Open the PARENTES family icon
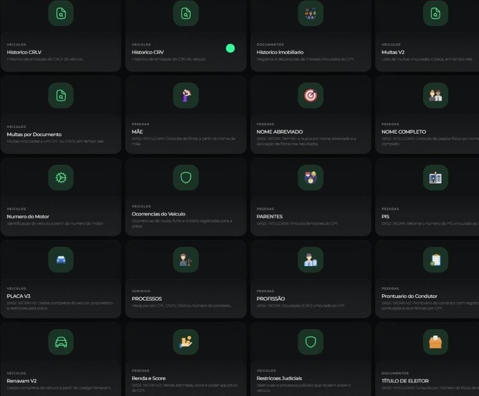 pos(310,177)
